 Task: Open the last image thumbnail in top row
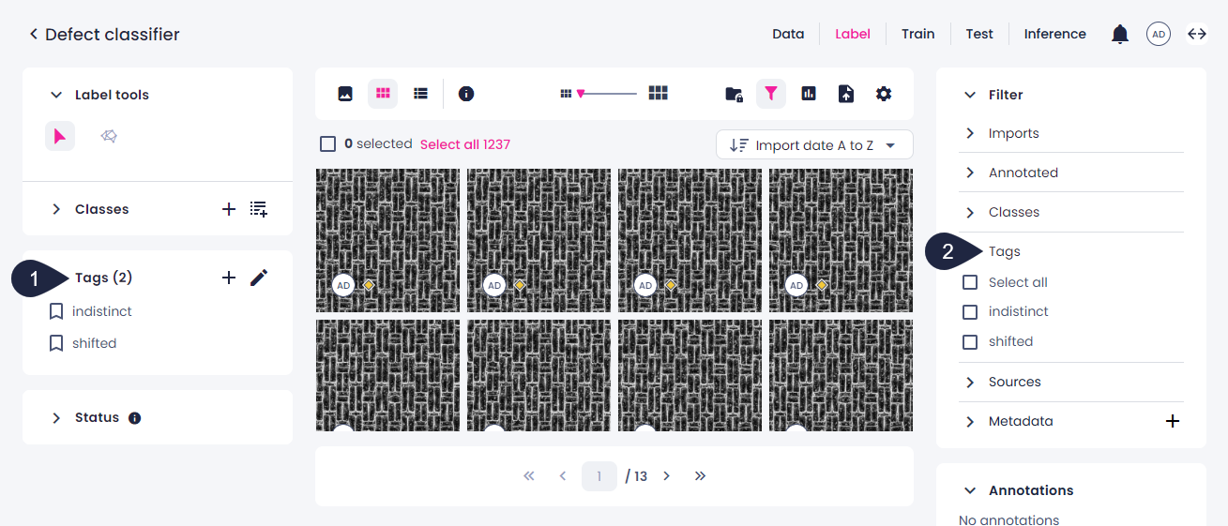[841, 240]
